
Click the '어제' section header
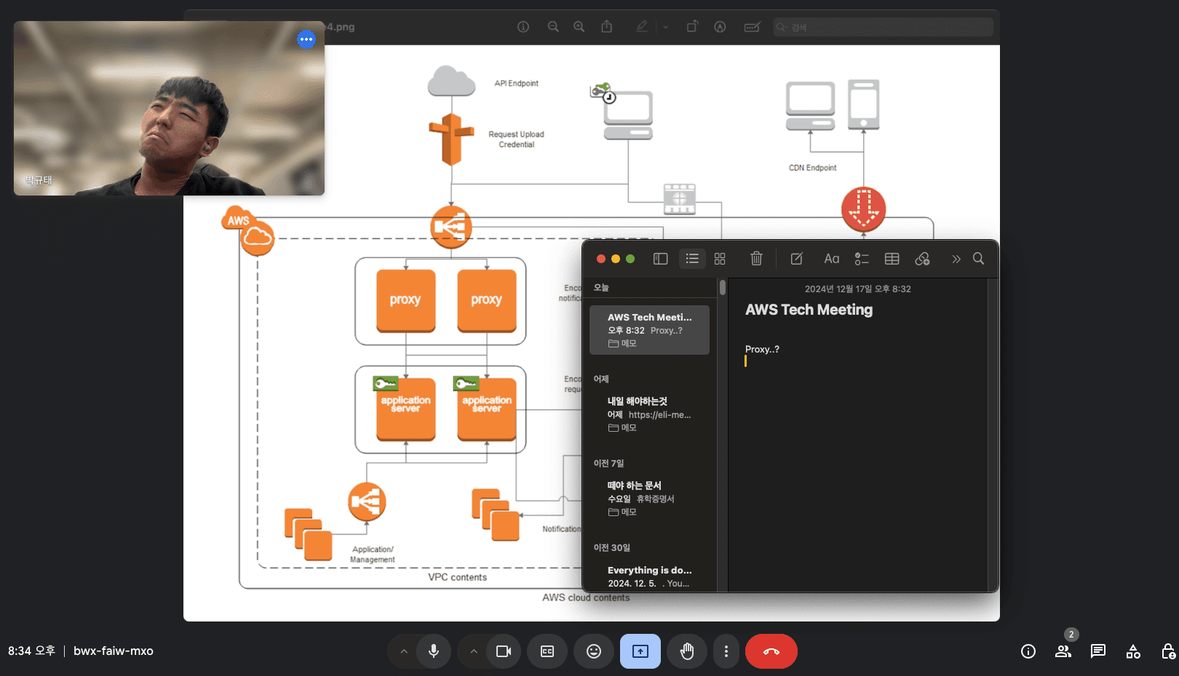pos(601,379)
